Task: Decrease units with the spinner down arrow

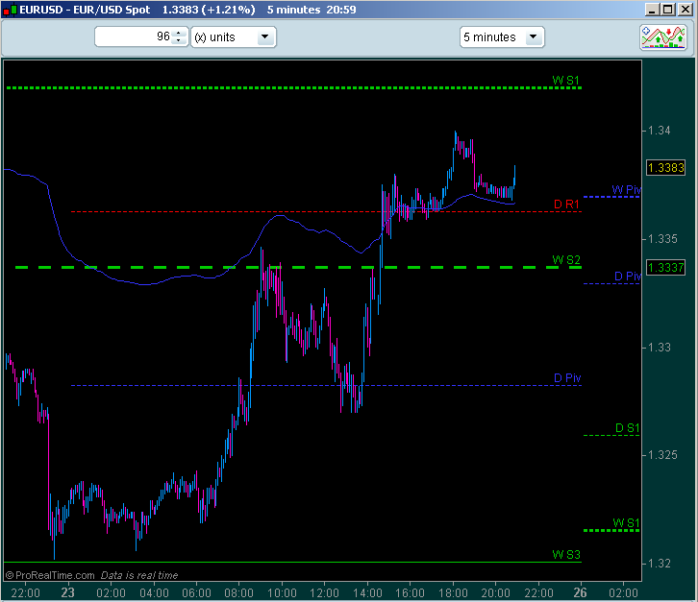Action: [179, 40]
